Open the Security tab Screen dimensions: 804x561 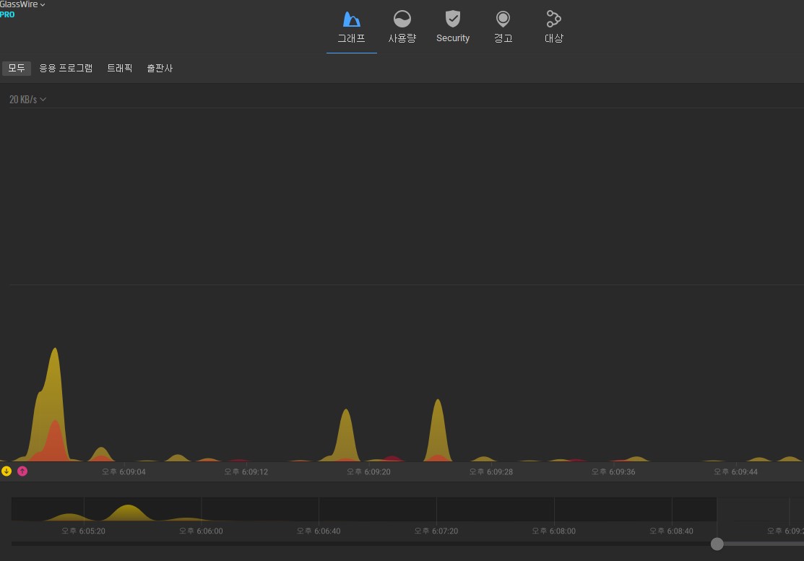click(x=453, y=27)
